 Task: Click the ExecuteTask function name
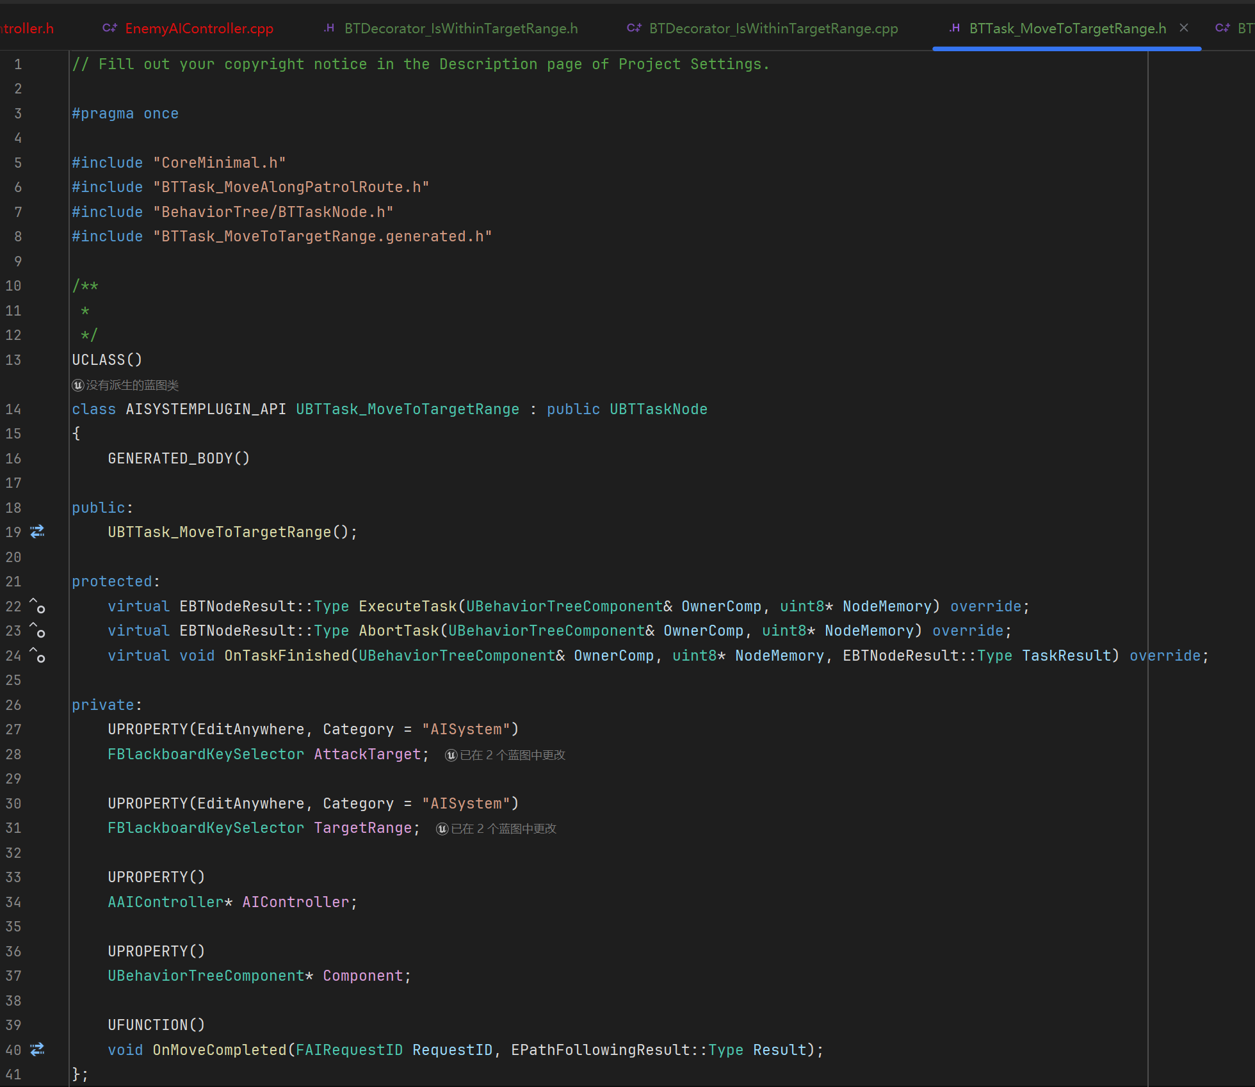point(407,606)
